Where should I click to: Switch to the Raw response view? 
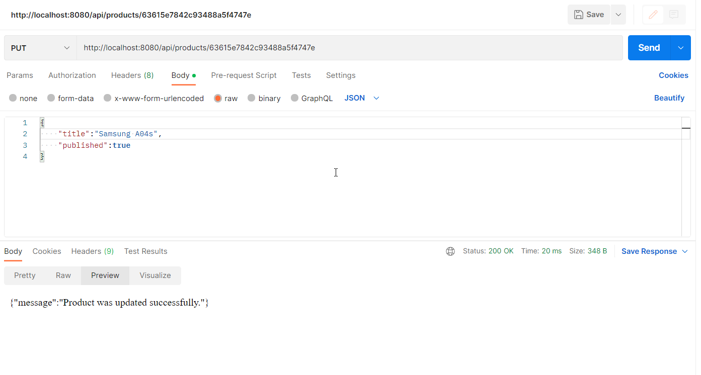pyautogui.click(x=63, y=275)
